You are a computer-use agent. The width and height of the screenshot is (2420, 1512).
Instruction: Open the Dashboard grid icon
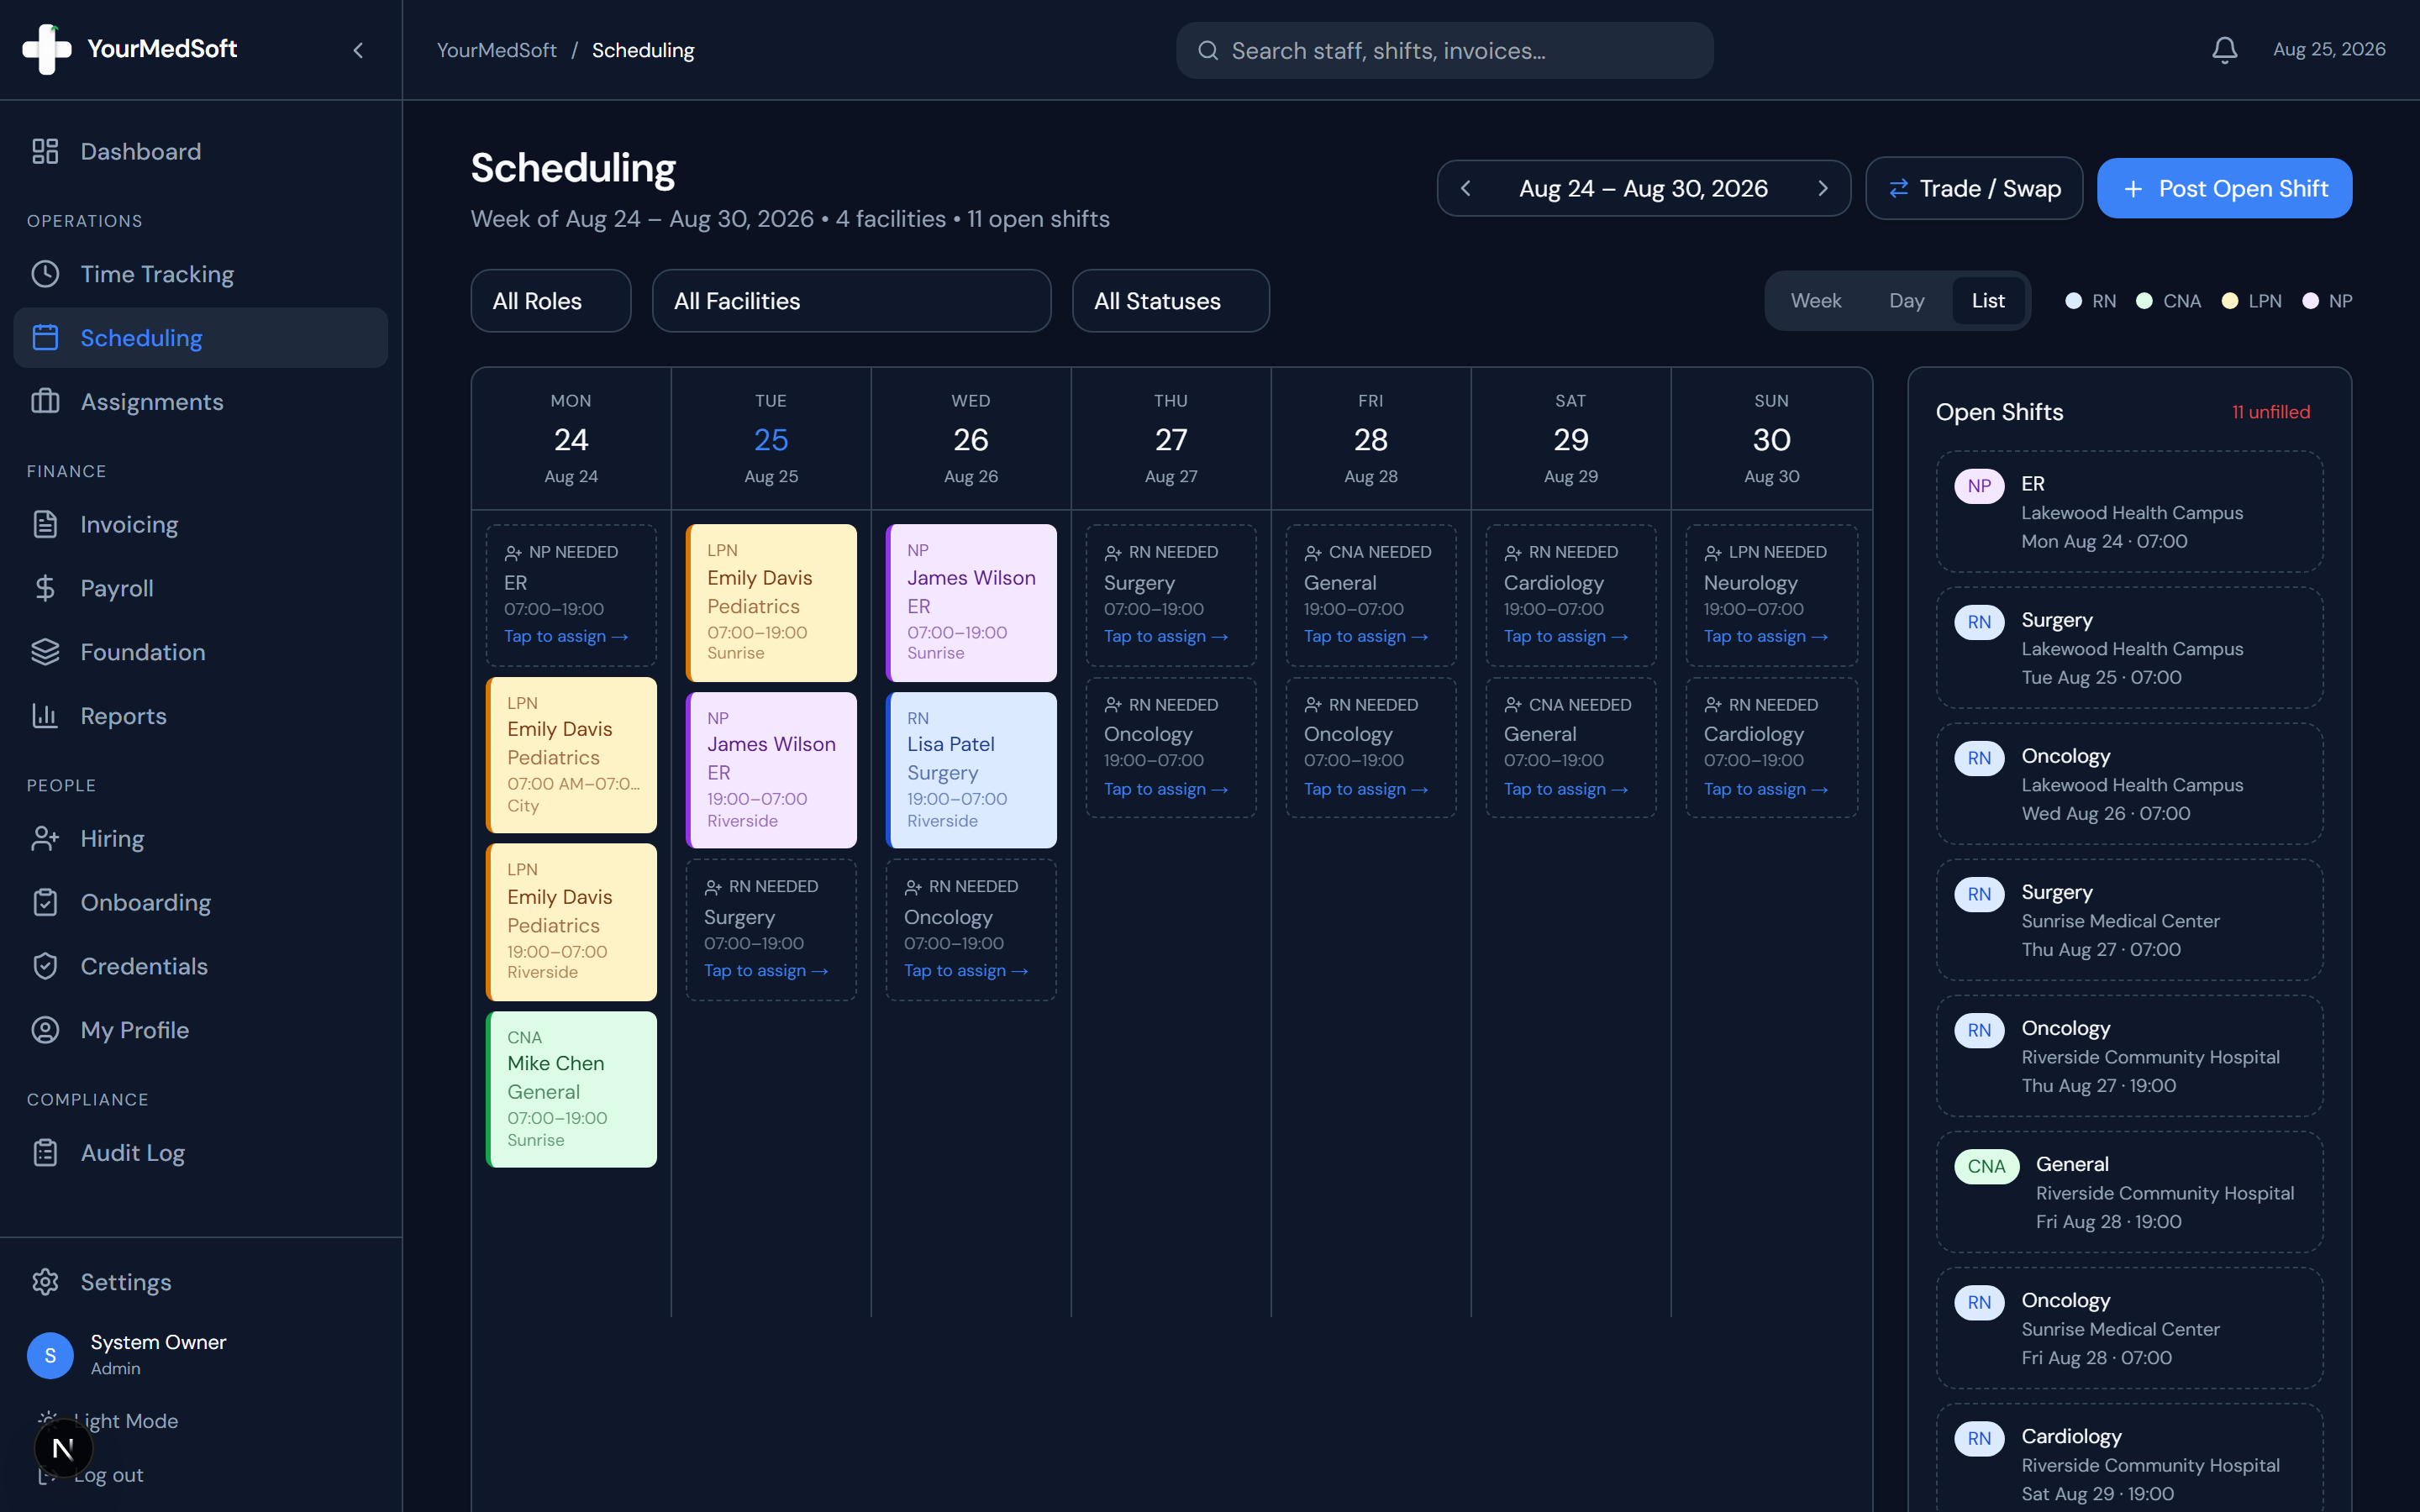click(x=45, y=151)
